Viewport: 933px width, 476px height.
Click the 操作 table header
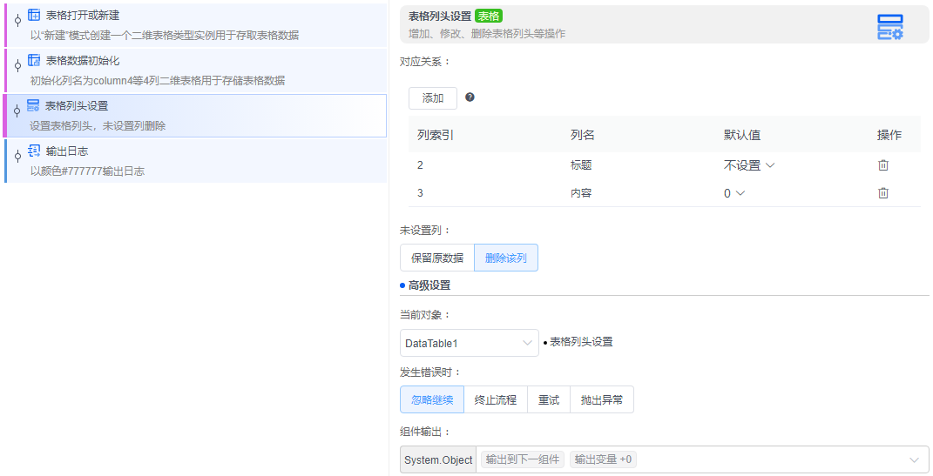[889, 135]
